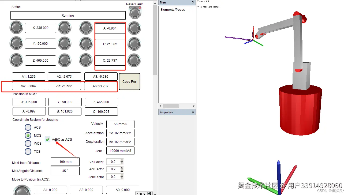The image size is (348, 195).
Task: Increase AccFactor with the up stepper
Action: [122, 168]
